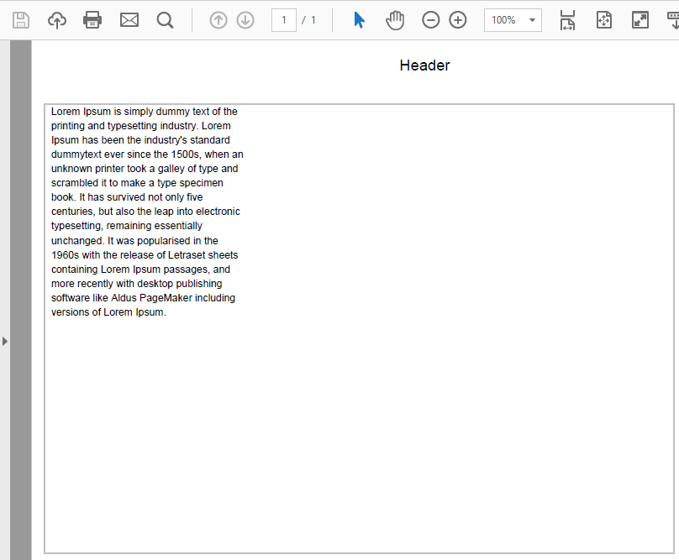Go to next page arrow
This screenshot has width=679, height=560.
click(x=245, y=20)
